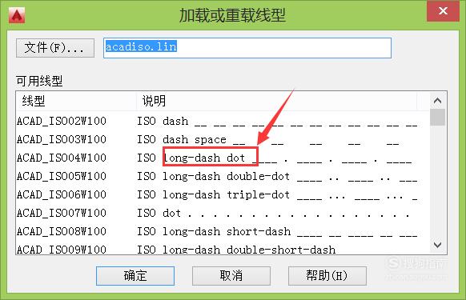Image resolution: width=466 pixels, height=300 pixels.
Task: Select the ACAD_ISO03W100 linetype row
Action: pyautogui.click(x=223, y=140)
